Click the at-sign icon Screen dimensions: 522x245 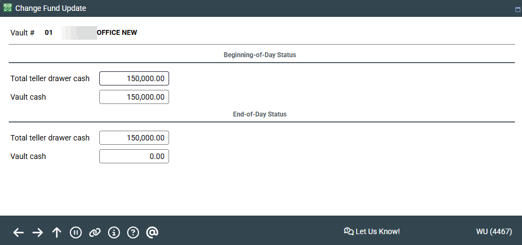tap(152, 232)
